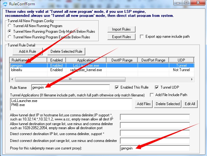Screen dimensions: 207x156
Task: Click the Import Rules button
Action: [121, 29]
